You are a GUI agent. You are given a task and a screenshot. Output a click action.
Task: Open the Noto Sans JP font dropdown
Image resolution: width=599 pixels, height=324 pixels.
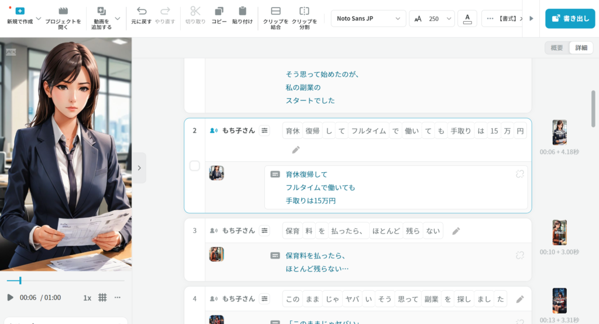(x=369, y=19)
